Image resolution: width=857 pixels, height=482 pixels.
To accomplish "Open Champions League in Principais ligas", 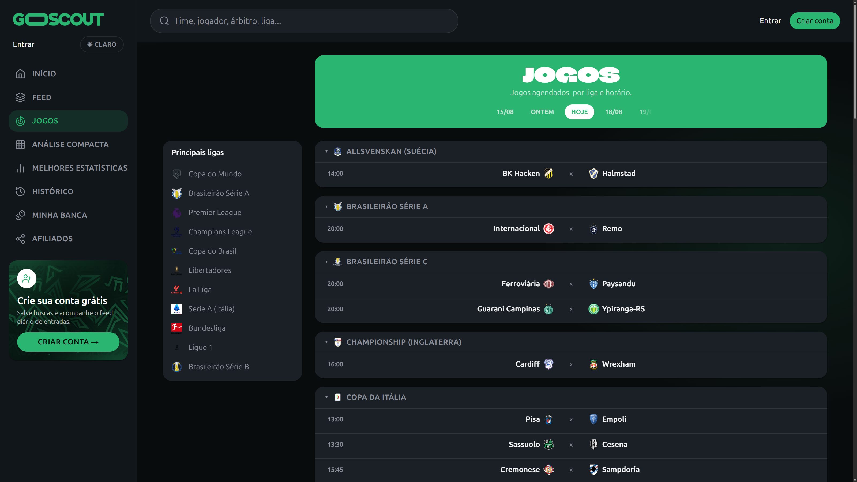I will coord(232,232).
